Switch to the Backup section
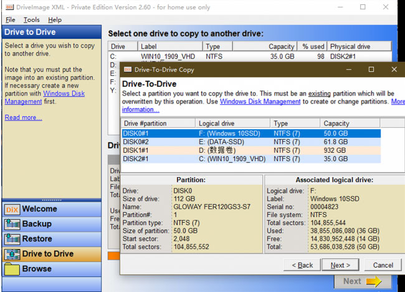The width and height of the screenshot is (405, 292). (52, 224)
